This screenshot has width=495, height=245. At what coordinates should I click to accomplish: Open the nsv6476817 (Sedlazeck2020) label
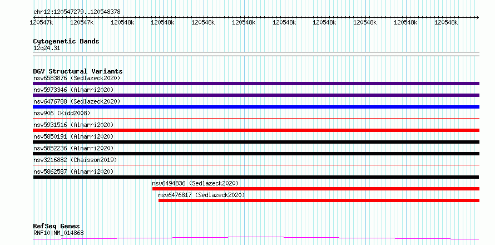[201, 195]
